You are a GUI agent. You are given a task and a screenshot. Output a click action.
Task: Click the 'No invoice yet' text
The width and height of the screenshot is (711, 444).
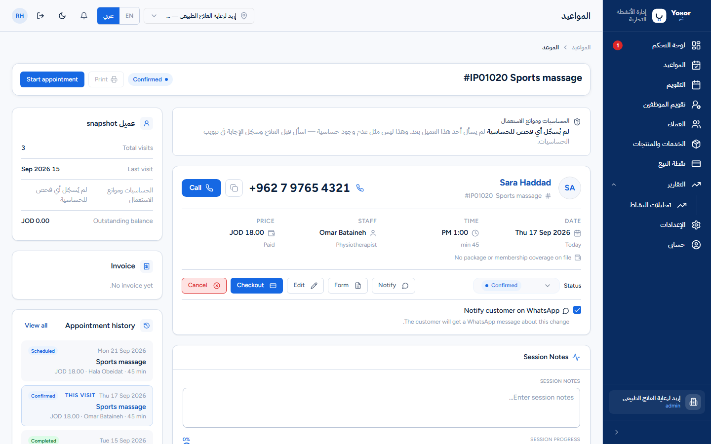click(131, 286)
